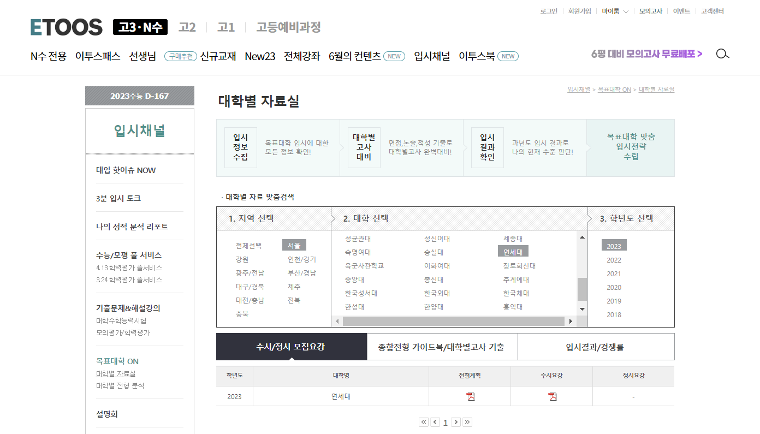Open the 이투스북 menu
This screenshot has width=760, height=434.
(477, 56)
